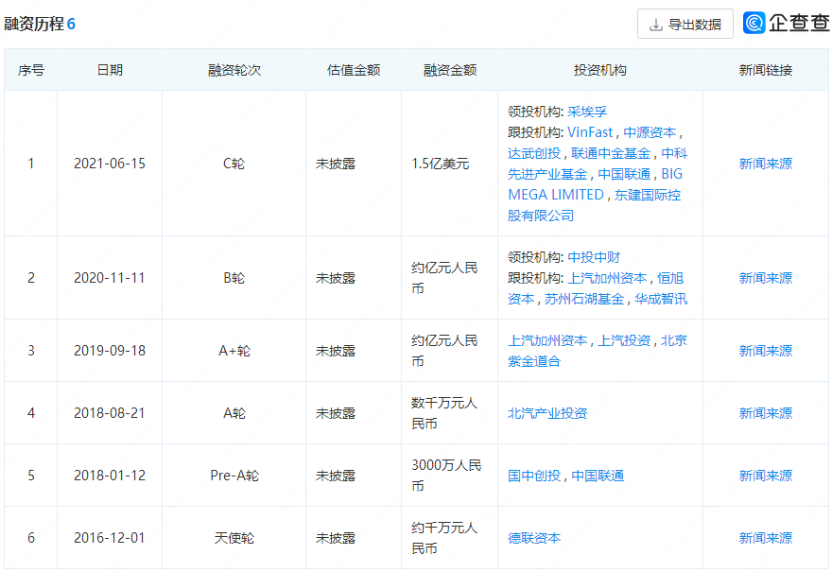Screen dimensions: 832x572
Task: Click the 新闻链接 column header
Action: click(765, 70)
